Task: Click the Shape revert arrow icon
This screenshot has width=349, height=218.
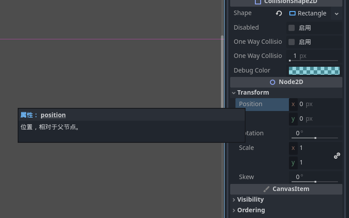Action: 279,13
